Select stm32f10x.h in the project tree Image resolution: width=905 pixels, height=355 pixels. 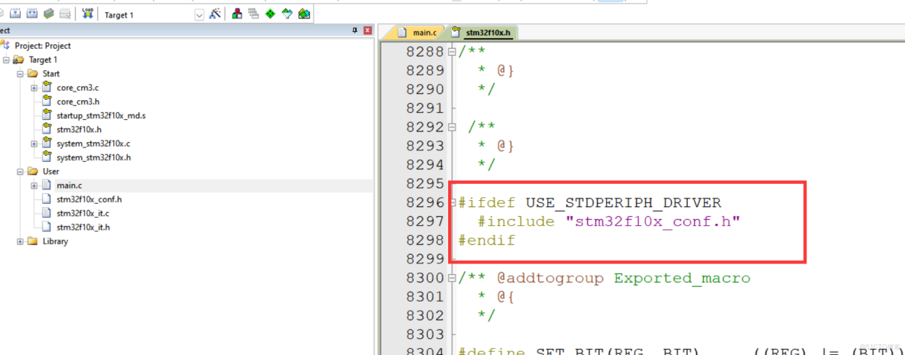(x=79, y=130)
